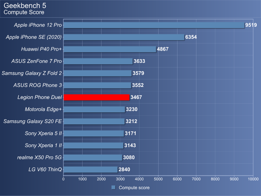Click the score value 3579
Viewport: 261px width, 196px height.
[x=138, y=73]
